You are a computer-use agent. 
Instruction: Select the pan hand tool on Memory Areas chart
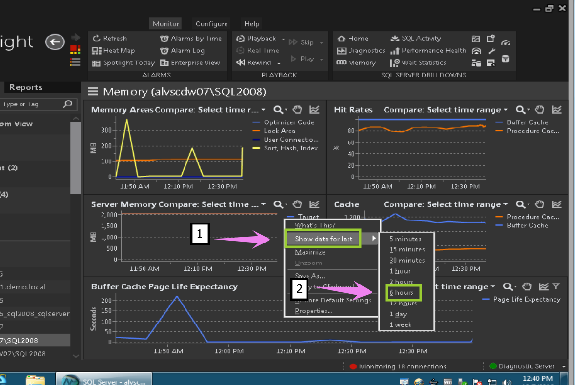[x=297, y=110]
